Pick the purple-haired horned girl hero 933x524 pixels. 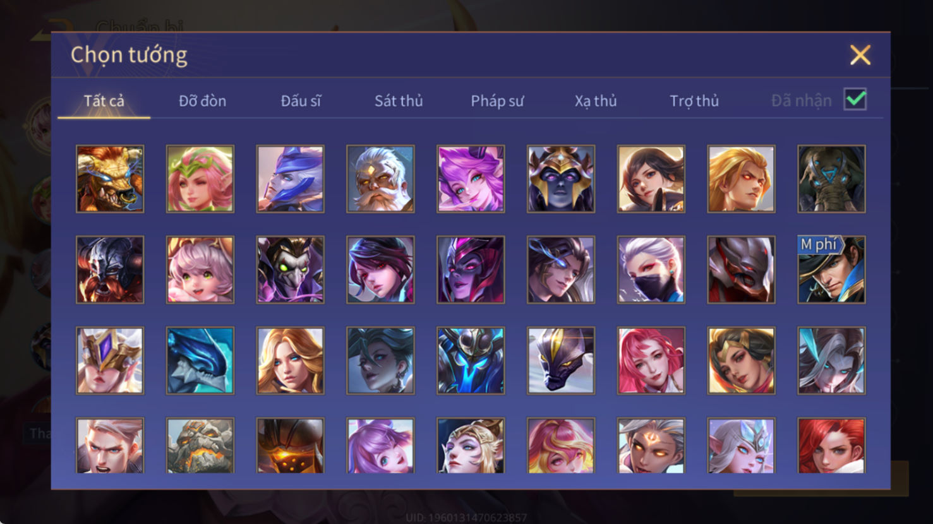point(471,179)
